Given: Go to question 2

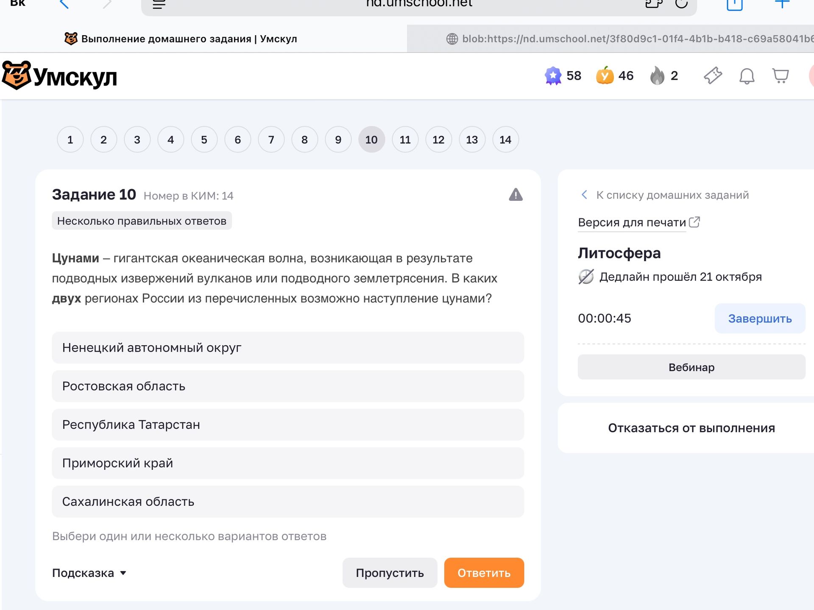Looking at the screenshot, I should click(103, 139).
